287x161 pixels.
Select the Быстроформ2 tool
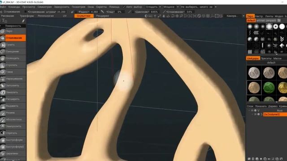(13, 147)
